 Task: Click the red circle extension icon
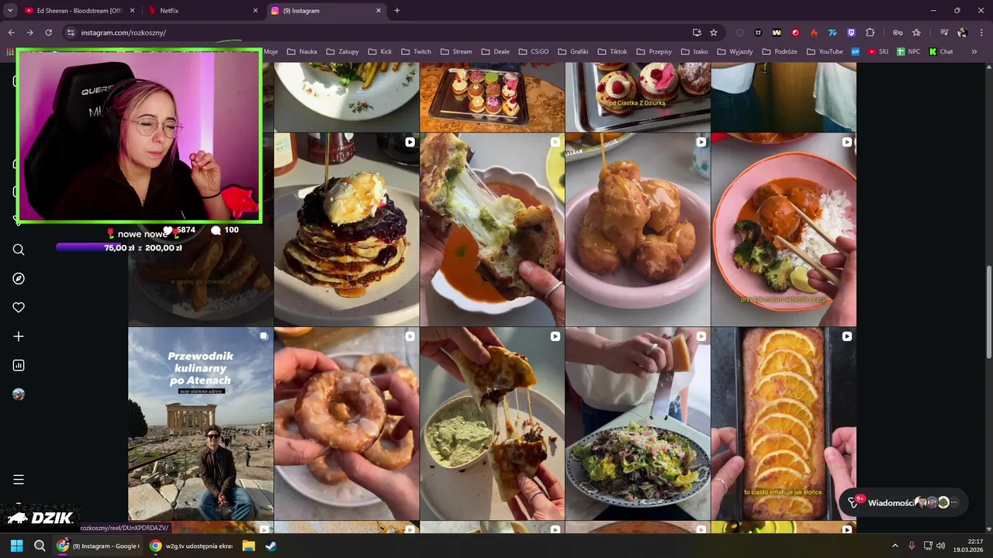pyautogui.click(x=795, y=33)
